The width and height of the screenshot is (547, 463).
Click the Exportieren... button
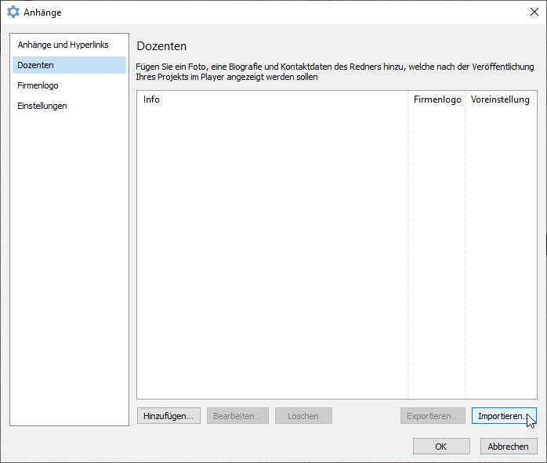(432, 416)
